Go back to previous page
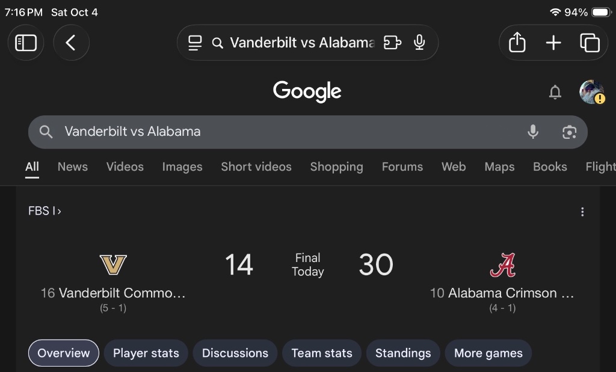 [x=71, y=43]
